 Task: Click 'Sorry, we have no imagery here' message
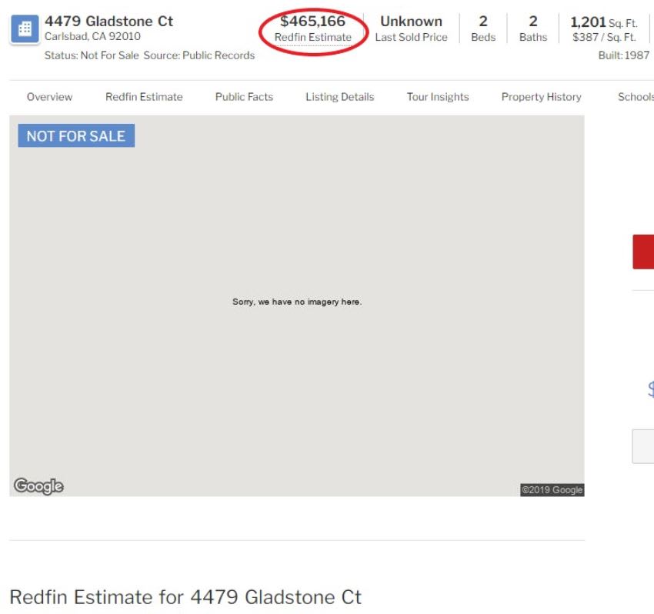297,302
